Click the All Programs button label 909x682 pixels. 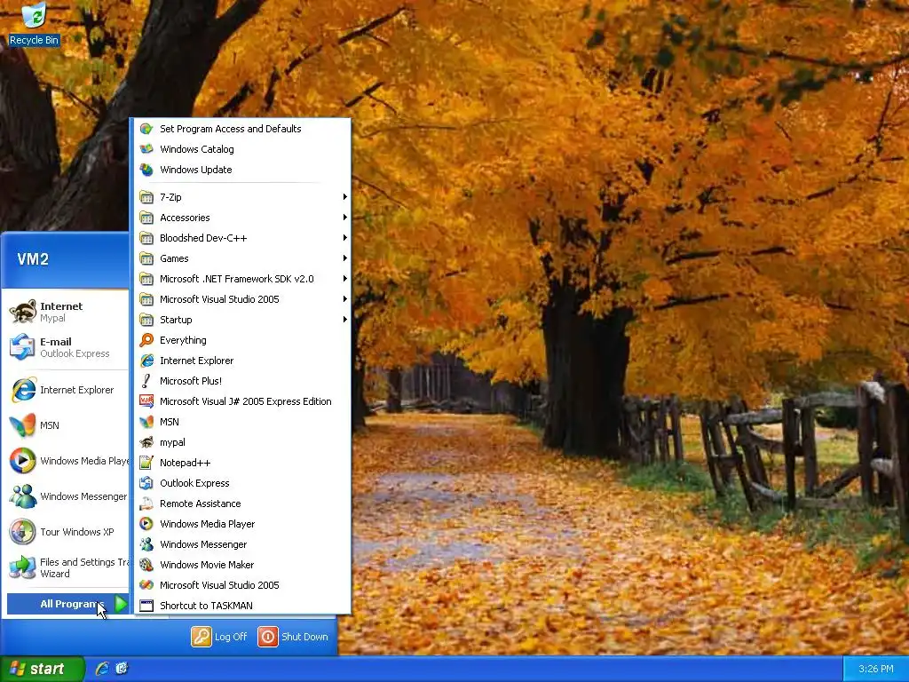point(67,604)
